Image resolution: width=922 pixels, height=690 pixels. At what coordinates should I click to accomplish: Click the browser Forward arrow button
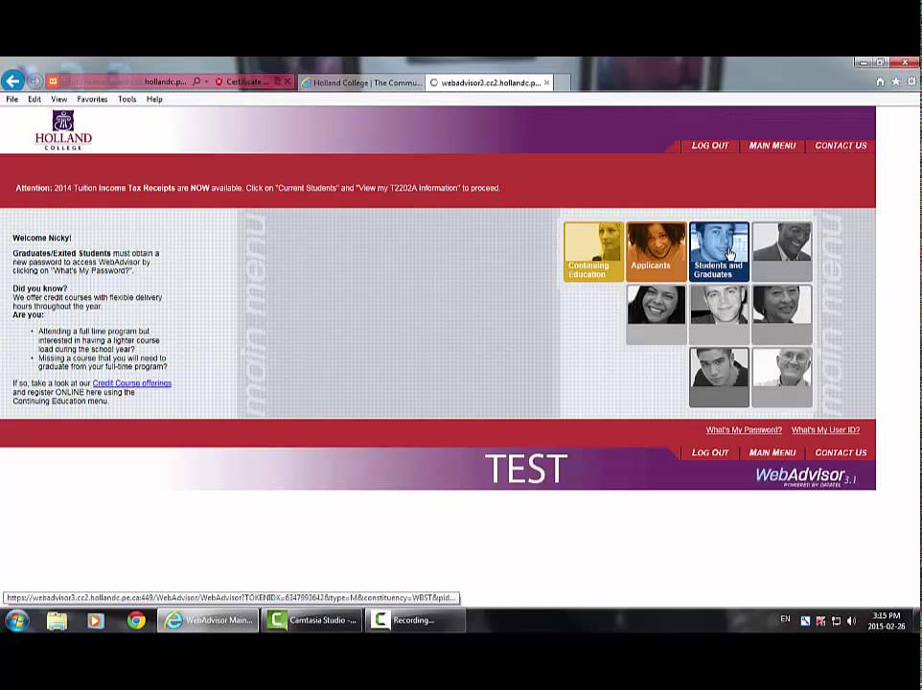(x=35, y=81)
